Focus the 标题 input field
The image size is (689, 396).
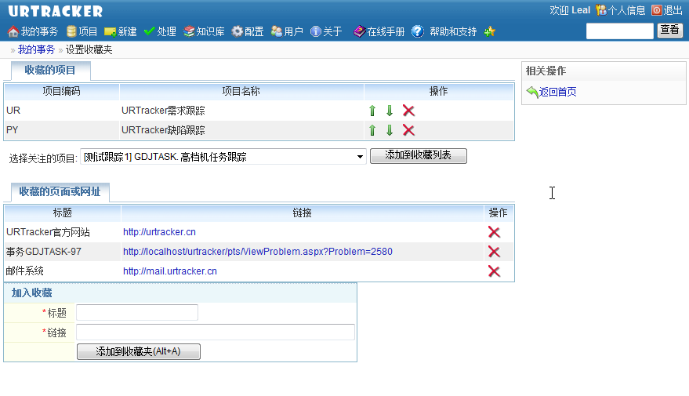pos(137,313)
